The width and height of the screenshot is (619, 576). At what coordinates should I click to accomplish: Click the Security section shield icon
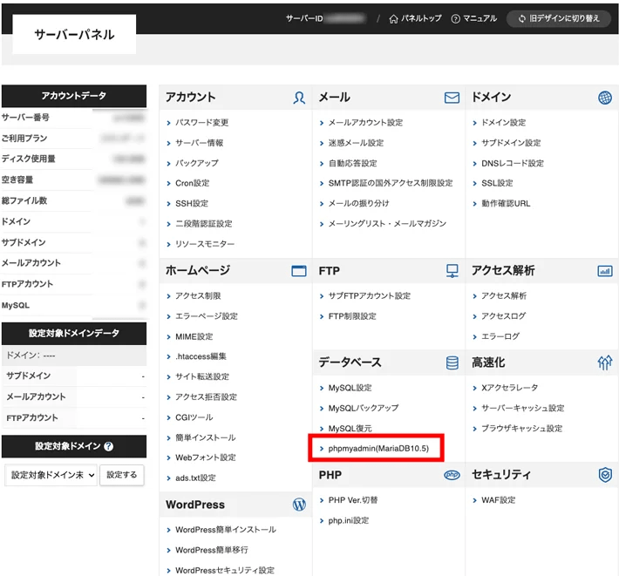point(605,475)
